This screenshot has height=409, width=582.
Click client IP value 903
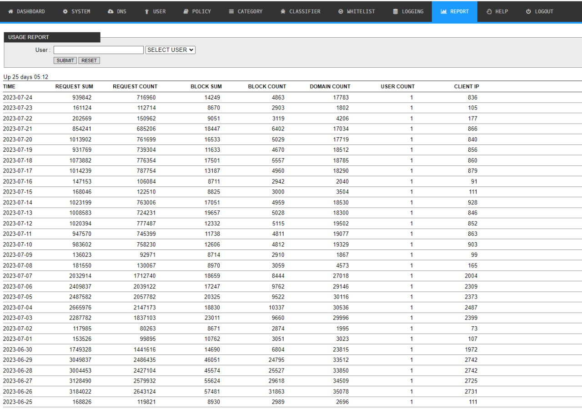pos(472,244)
